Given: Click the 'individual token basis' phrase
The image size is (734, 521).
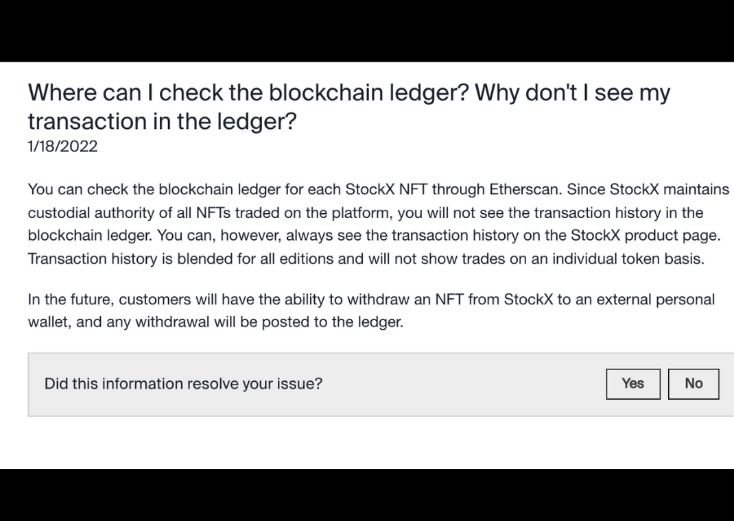Looking at the screenshot, I should pyautogui.click(x=628, y=258).
